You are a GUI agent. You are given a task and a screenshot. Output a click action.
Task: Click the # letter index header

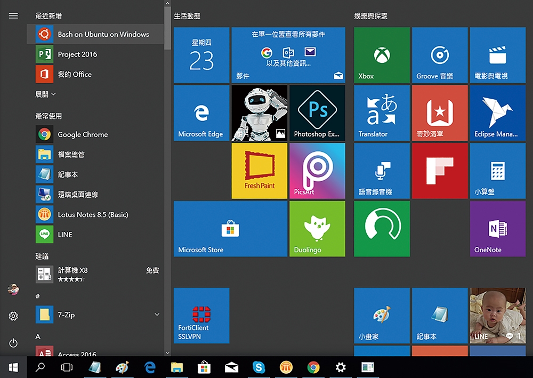click(x=38, y=296)
